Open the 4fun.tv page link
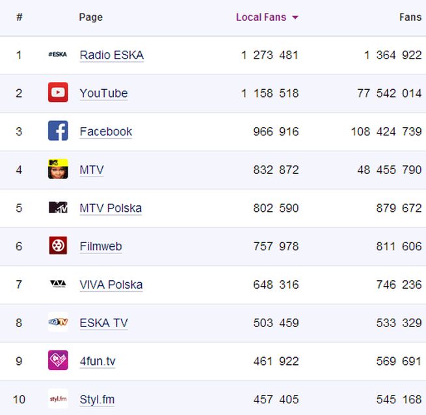The width and height of the screenshot is (426, 415). pyautogui.click(x=98, y=361)
